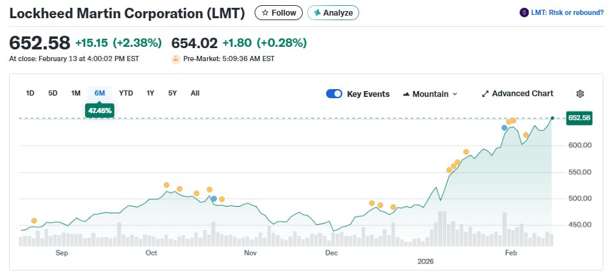Open chart settings gear icon
Image resolution: width=608 pixels, height=277 pixels.
tap(580, 94)
